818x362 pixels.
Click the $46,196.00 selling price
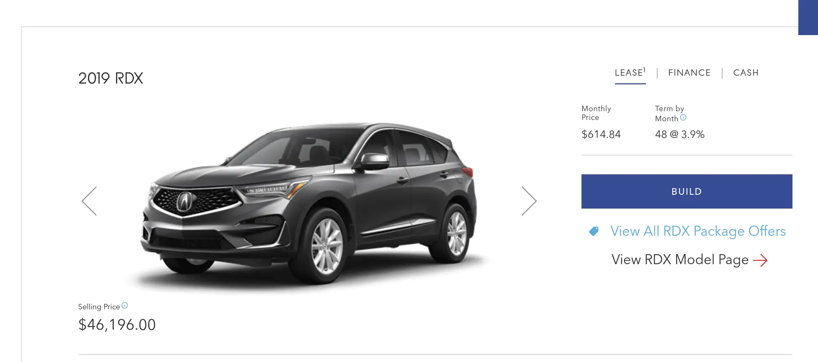pyautogui.click(x=117, y=325)
